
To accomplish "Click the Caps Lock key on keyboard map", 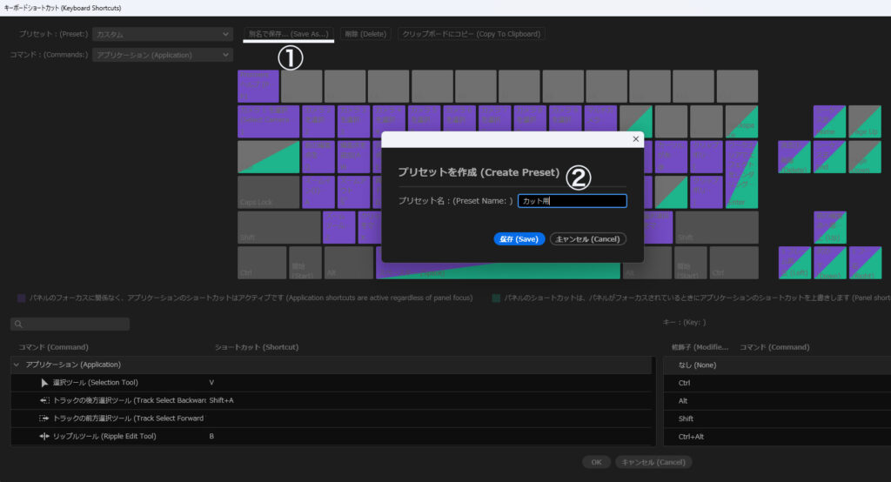I will pyautogui.click(x=268, y=192).
